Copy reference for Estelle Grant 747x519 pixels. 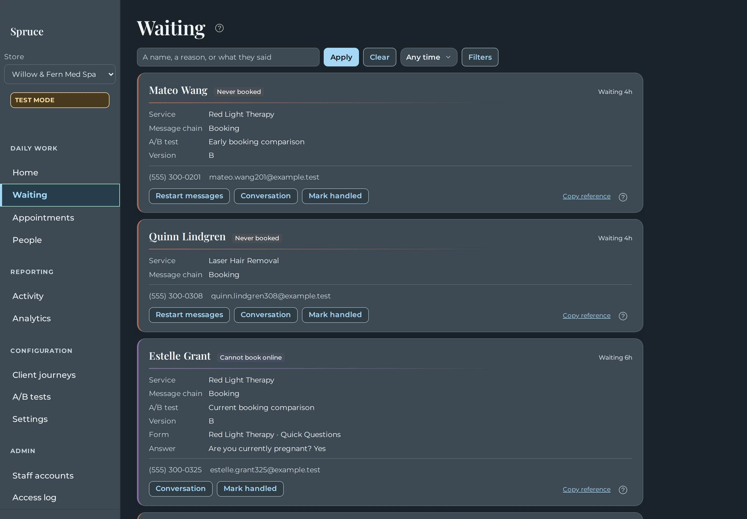[x=586, y=489]
